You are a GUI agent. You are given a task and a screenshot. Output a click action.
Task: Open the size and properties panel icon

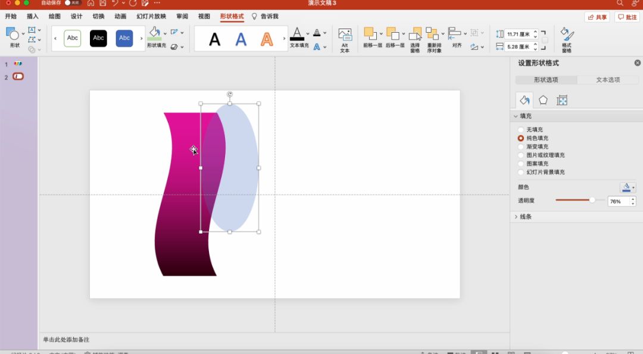point(561,101)
